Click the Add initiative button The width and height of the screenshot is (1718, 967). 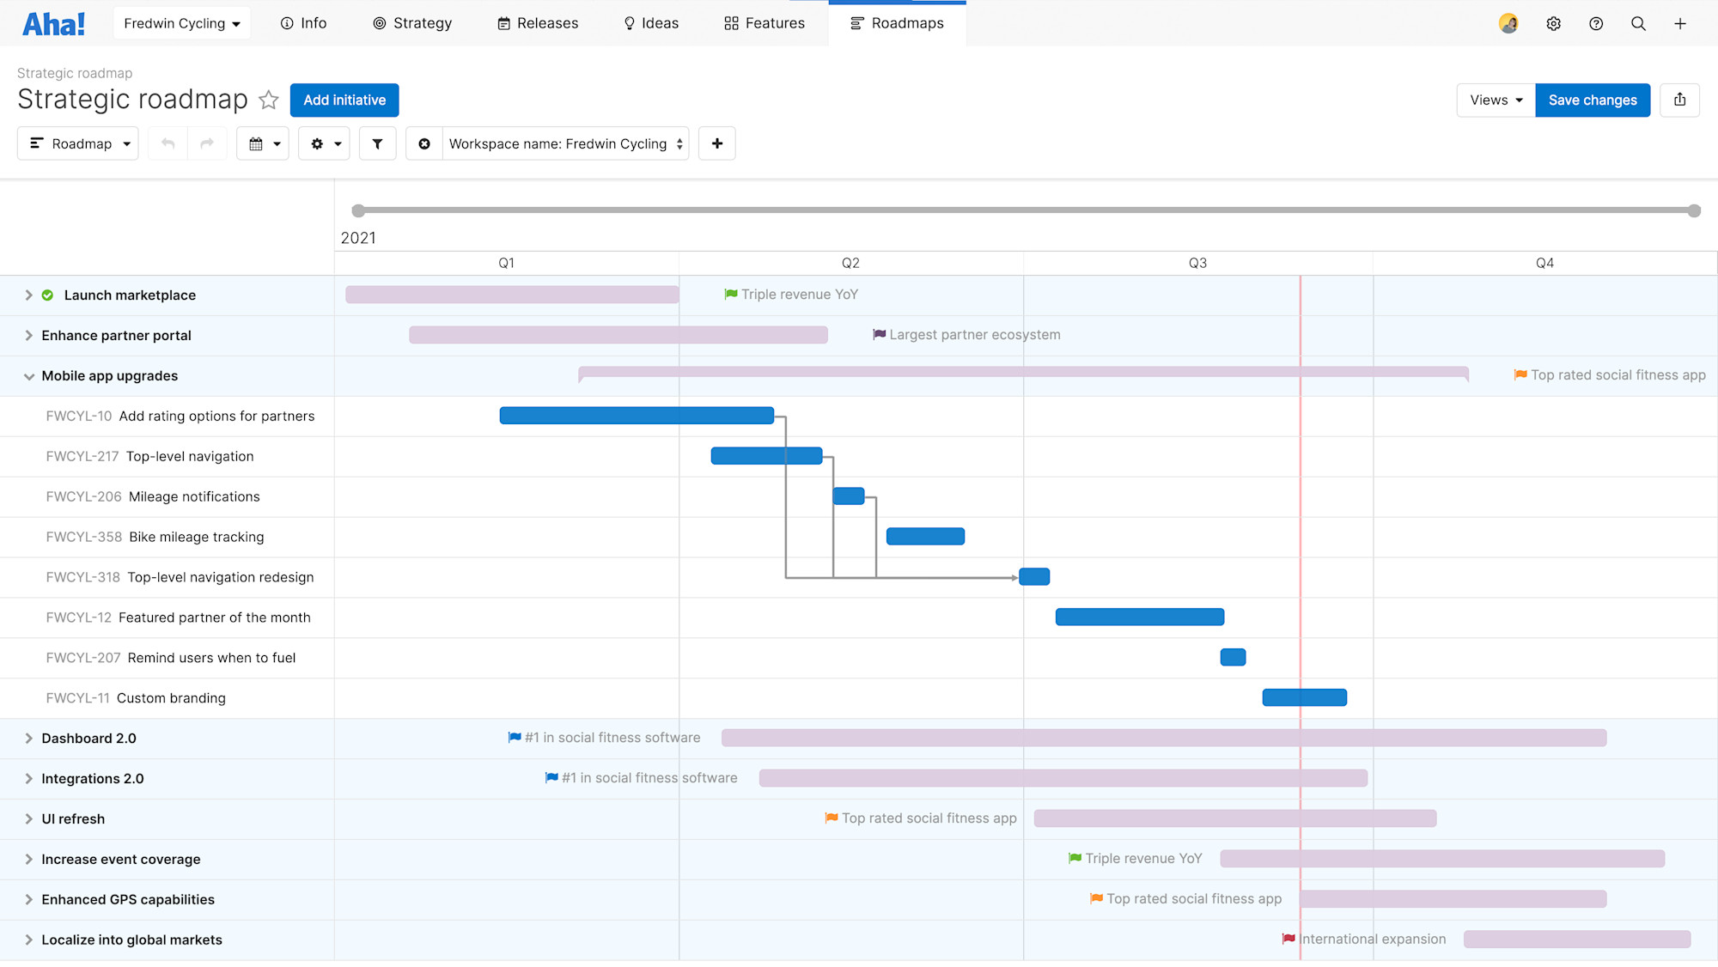pyautogui.click(x=344, y=100)
